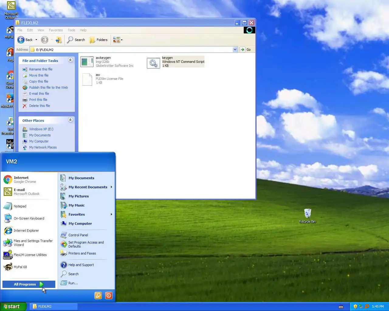Click Search in Explorer toolbar
389x311 pixels.
tap(76, 40)
